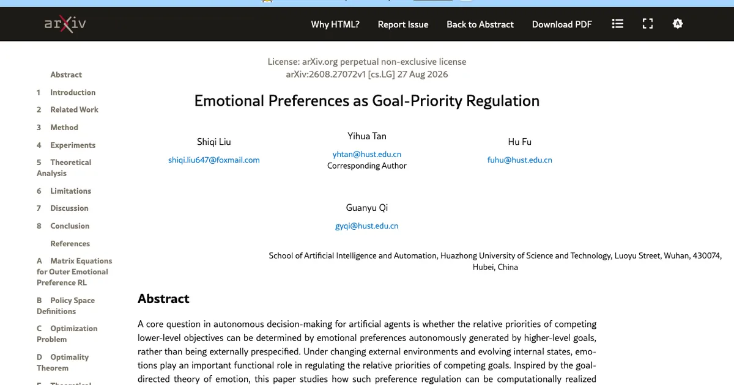Select Report Issue in header

point(403,24)
